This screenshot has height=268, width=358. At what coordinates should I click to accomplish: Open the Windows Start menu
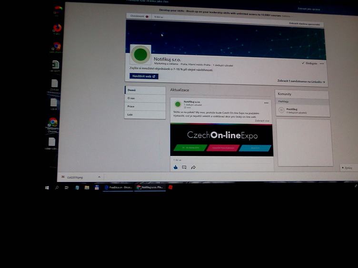coord(47,188)
